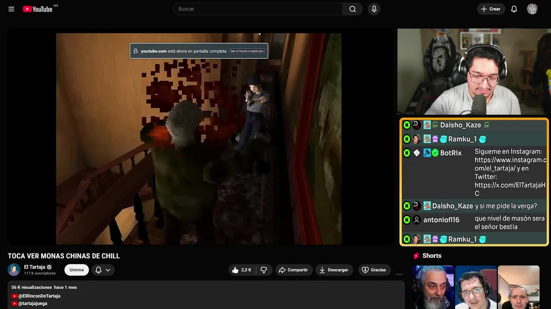Image resolution: width=551 pixels, height=309 pixels.
Task: Click Kick icon beside antoniofl16
Action: [x=407, y=220]
